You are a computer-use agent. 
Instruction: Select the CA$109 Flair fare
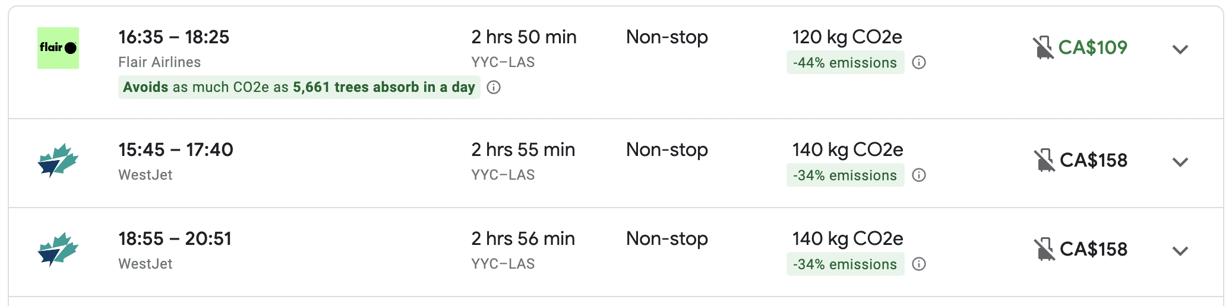coord(1093,47)
